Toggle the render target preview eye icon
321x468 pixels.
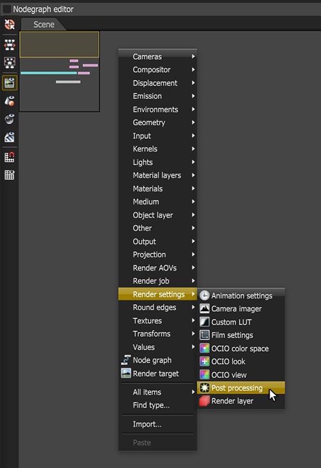[x=10, y=83]
